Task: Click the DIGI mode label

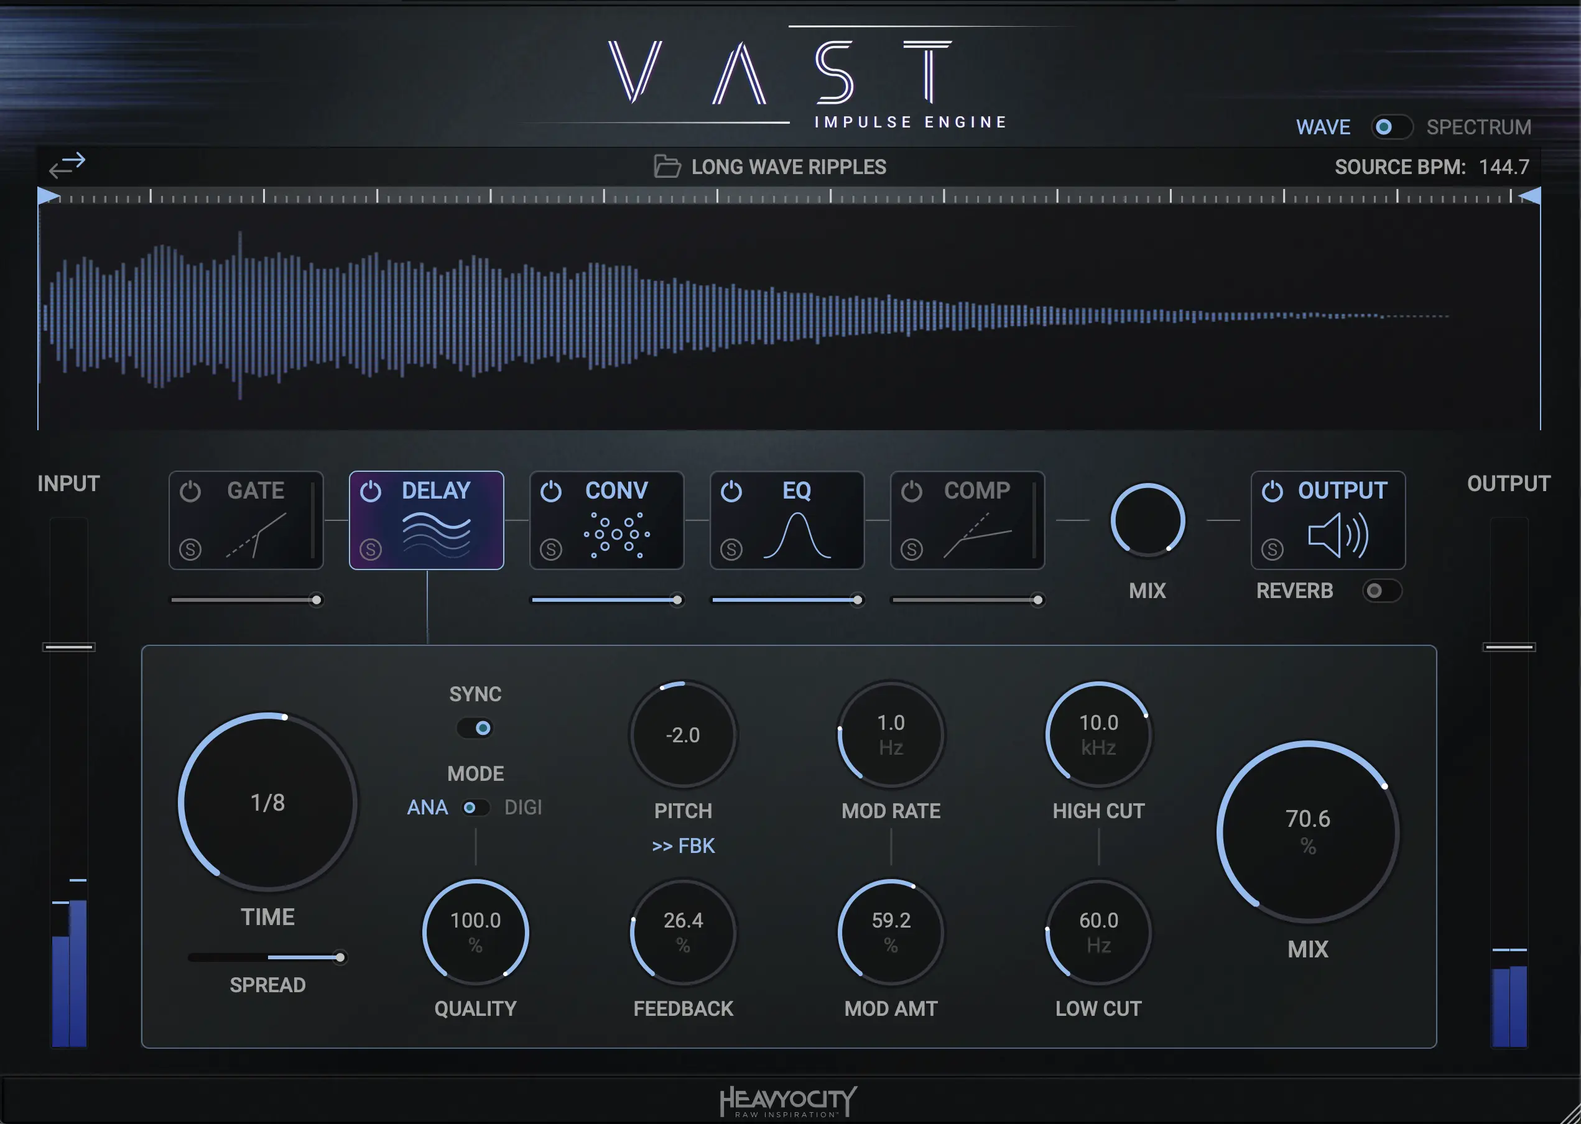Action: 523,807
